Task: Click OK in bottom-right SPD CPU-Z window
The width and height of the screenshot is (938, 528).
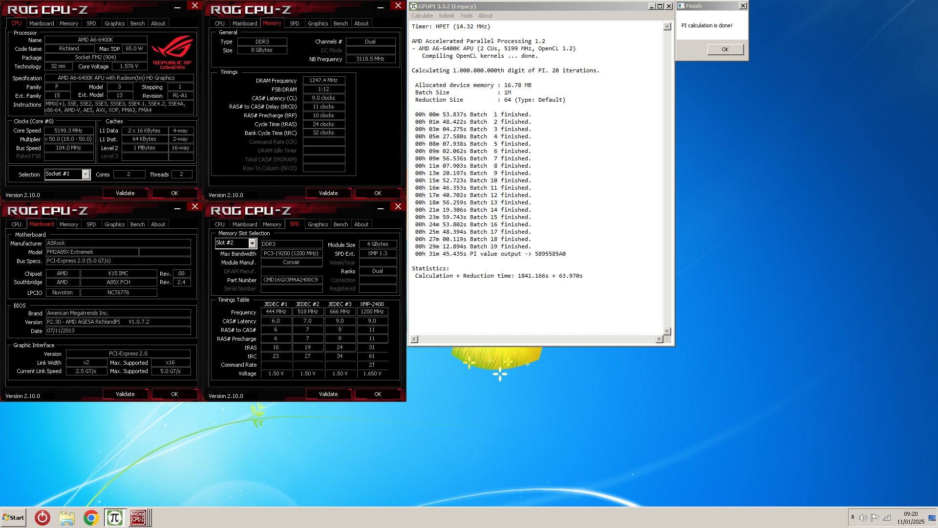Action: [x=378, y=394]
